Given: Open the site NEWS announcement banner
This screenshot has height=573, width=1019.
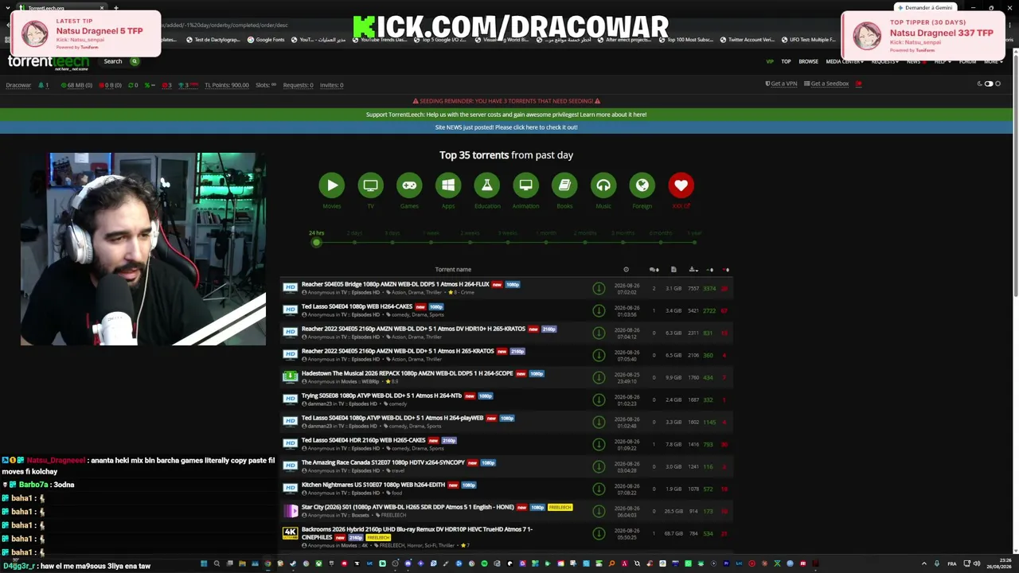Looking at the screenshot, I should coord(506,127).
